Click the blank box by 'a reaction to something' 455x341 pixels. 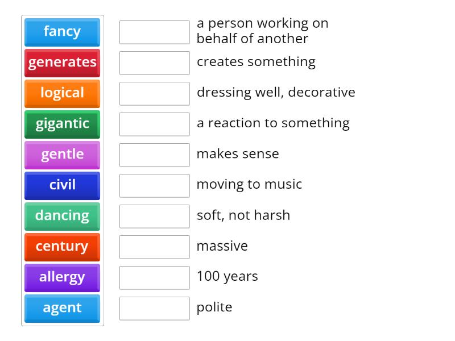(154, 124)
